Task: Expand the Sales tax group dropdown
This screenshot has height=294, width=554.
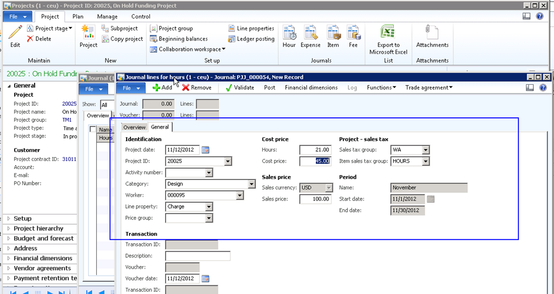Action: pos(426,150)
